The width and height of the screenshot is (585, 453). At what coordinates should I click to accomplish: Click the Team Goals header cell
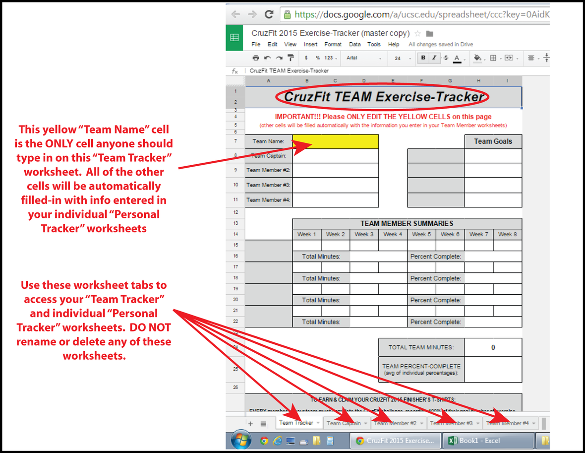[493, 141]
